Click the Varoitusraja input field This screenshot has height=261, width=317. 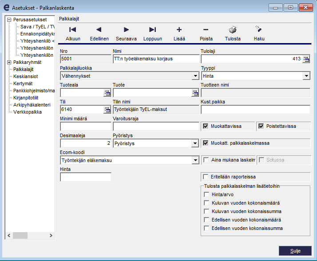[x=156, y=127]
